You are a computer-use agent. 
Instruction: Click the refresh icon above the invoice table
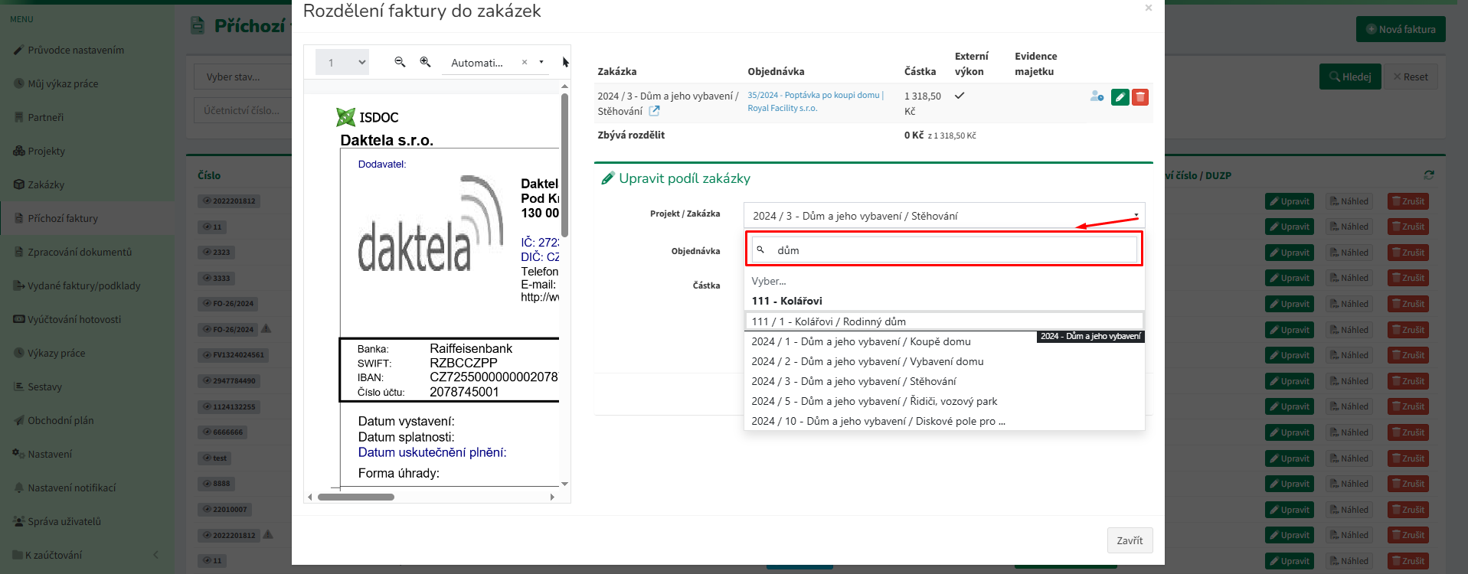pyautogui.click(x=1428, y=175)
